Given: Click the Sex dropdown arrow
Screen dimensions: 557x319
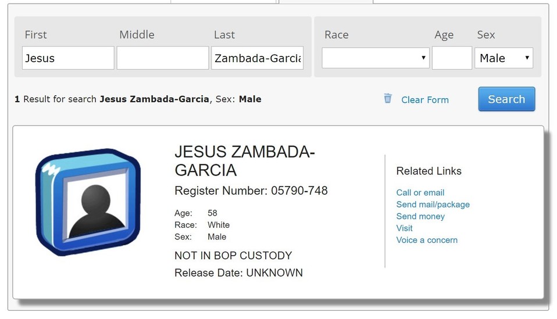Looking at the screenshot, I should pos(527,58).
